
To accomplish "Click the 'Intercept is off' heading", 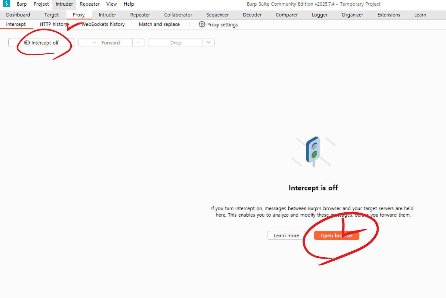I will [313, 188].
